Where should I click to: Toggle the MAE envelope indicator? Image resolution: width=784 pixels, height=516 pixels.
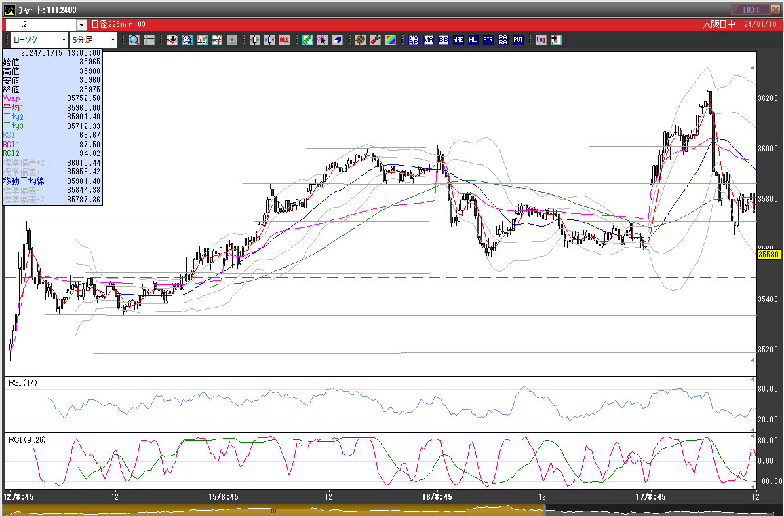(458, 40)
